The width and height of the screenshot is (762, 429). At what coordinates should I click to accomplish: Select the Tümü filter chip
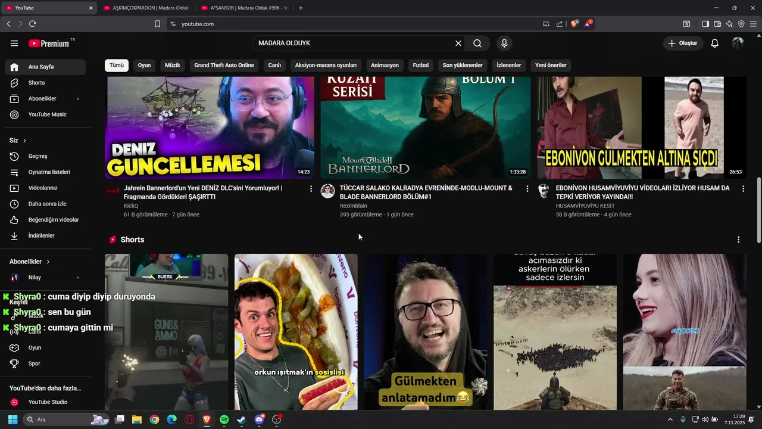[x=117, y=65]
